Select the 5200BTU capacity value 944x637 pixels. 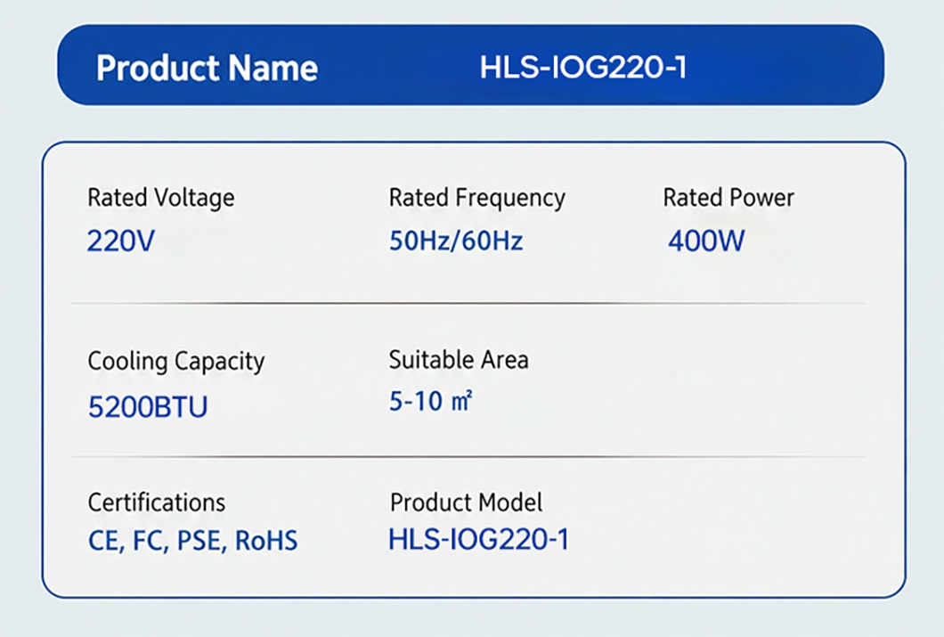coord(148,407)
